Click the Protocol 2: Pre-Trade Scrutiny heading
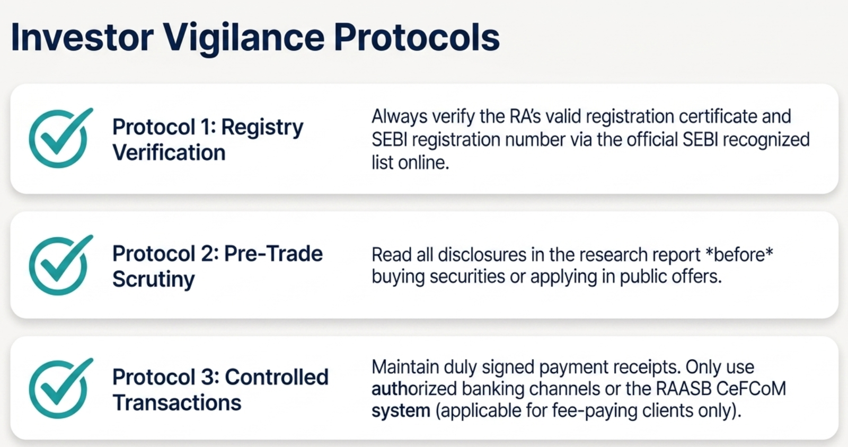 pyautogui.click(x=217, y=266)
